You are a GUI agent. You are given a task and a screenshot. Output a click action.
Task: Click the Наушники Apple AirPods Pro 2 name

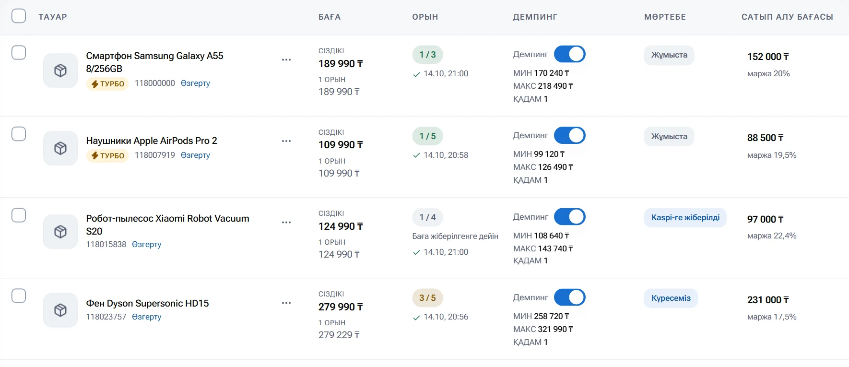[x=152, y=141]
